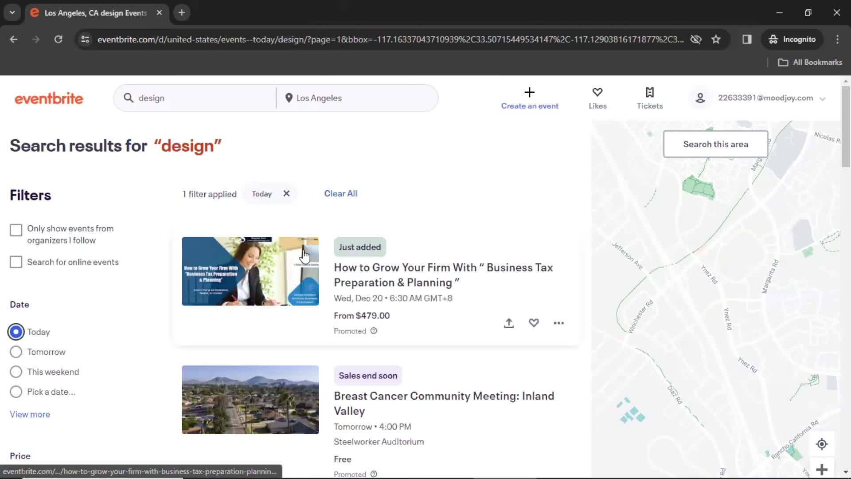The height and width of the screenshot is (479, 851).
Task: Close the Los Angeles design Events tab
Action: [x=159, y=13]
